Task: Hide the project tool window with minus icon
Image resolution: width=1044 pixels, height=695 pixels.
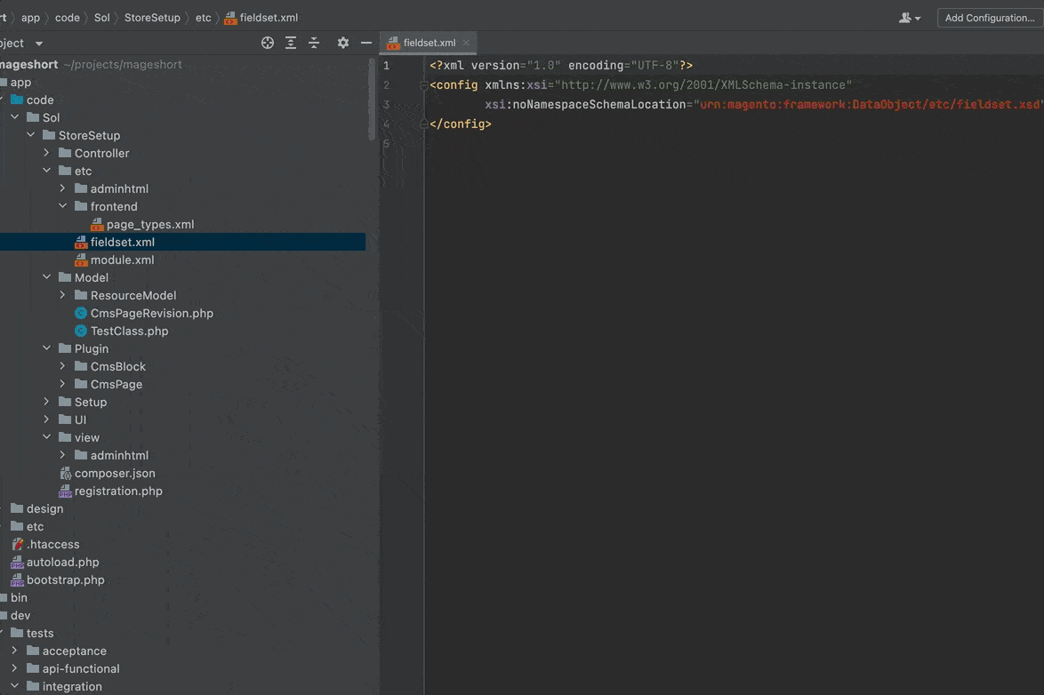Action: point(366,43)
